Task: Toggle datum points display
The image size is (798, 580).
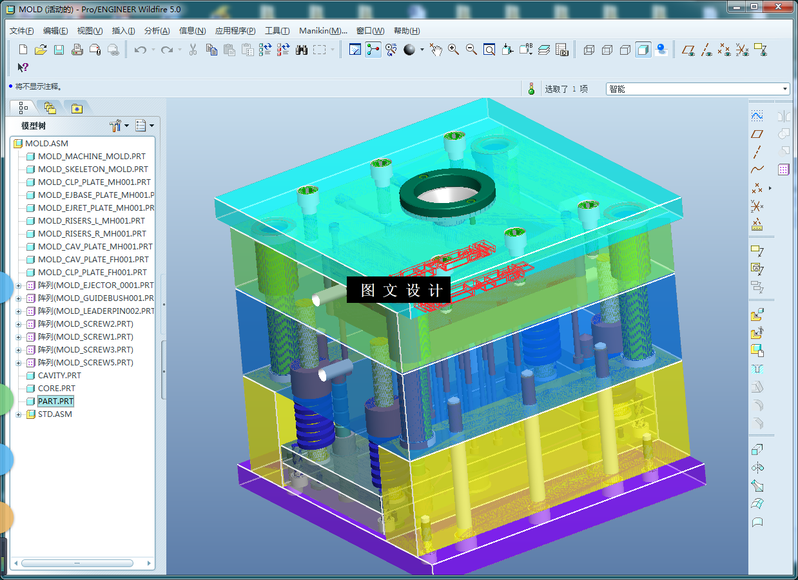Action: click(725, 50)
